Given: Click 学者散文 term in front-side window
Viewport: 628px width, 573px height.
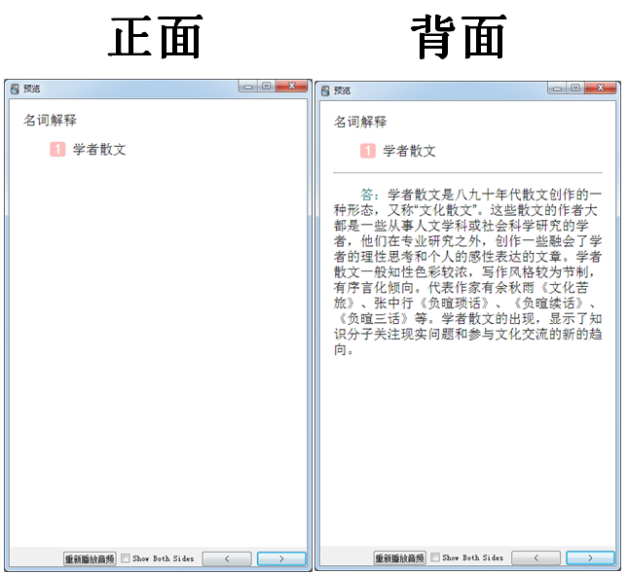Looking at the screenshot, I should click(x=99, y=150).
